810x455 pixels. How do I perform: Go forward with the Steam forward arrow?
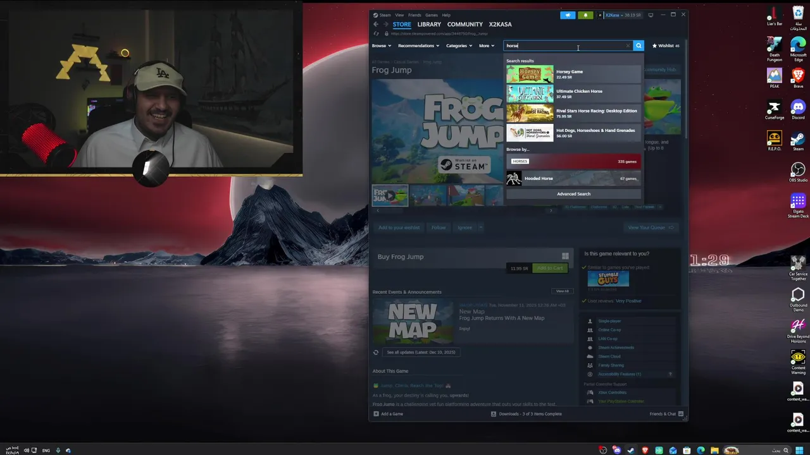pos(385,24)
